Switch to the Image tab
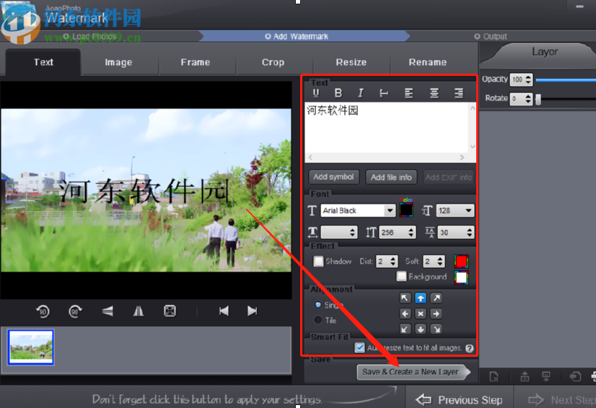The width and height of the screenshot is (596, 408). 118,62
